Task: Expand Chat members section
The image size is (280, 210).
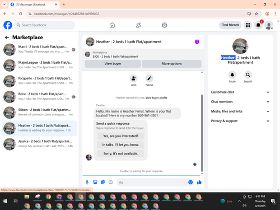Action: (x=240, y=102)
